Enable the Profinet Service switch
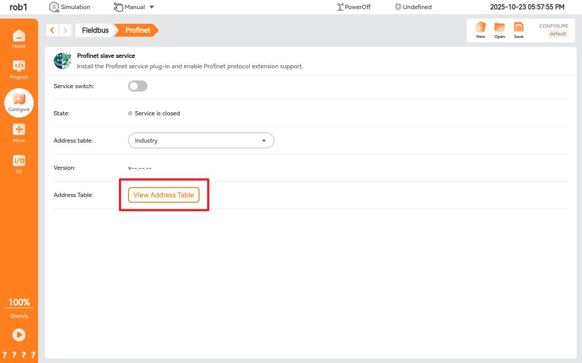 tap(138, 86)
